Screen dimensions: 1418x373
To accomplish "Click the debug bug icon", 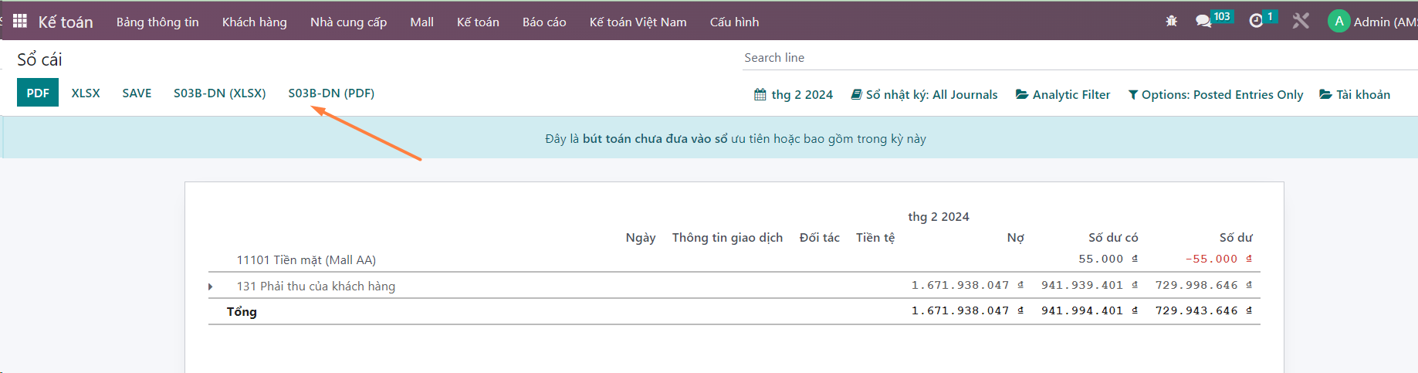I will coord(1171,21).
